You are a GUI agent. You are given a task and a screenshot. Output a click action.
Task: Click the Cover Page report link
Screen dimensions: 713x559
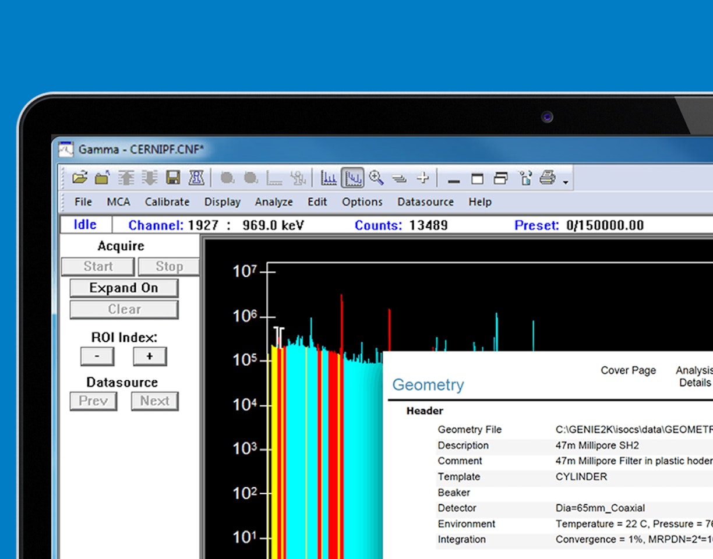[x=628, y=370]
